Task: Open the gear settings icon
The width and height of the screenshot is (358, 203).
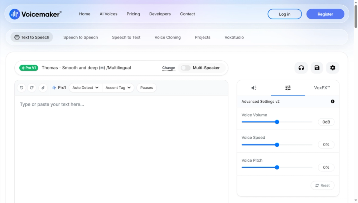Action: coord(333,68)
